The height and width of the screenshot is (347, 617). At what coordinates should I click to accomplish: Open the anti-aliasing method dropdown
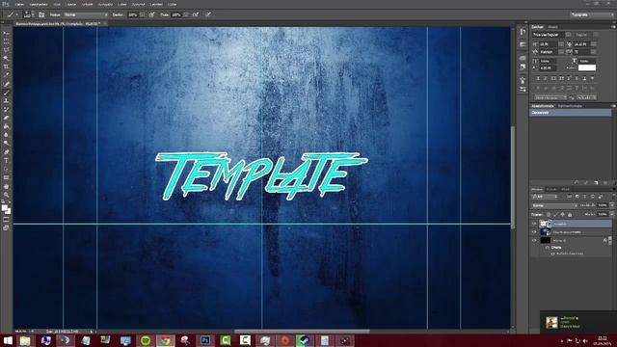(586, 96)
